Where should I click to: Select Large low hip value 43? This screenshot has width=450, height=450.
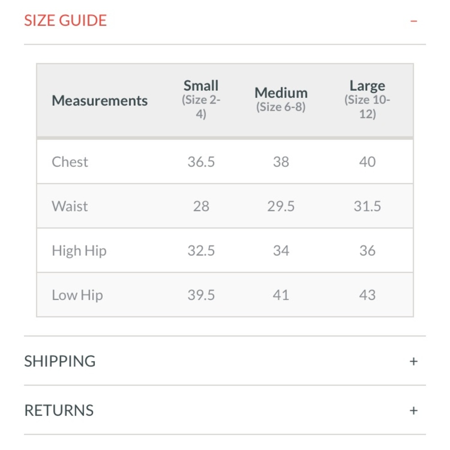coord(367,295)
